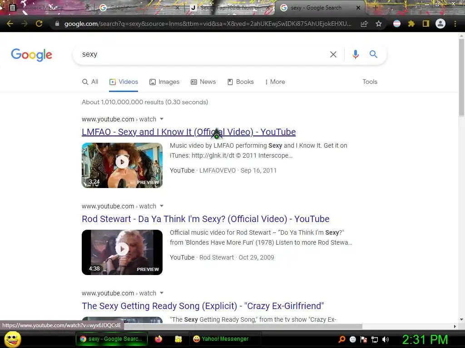The width and height of the screenshot is (465, 348).
Task: Click the vertical page scrollbar thumb
Action: [x=461, y=77]
